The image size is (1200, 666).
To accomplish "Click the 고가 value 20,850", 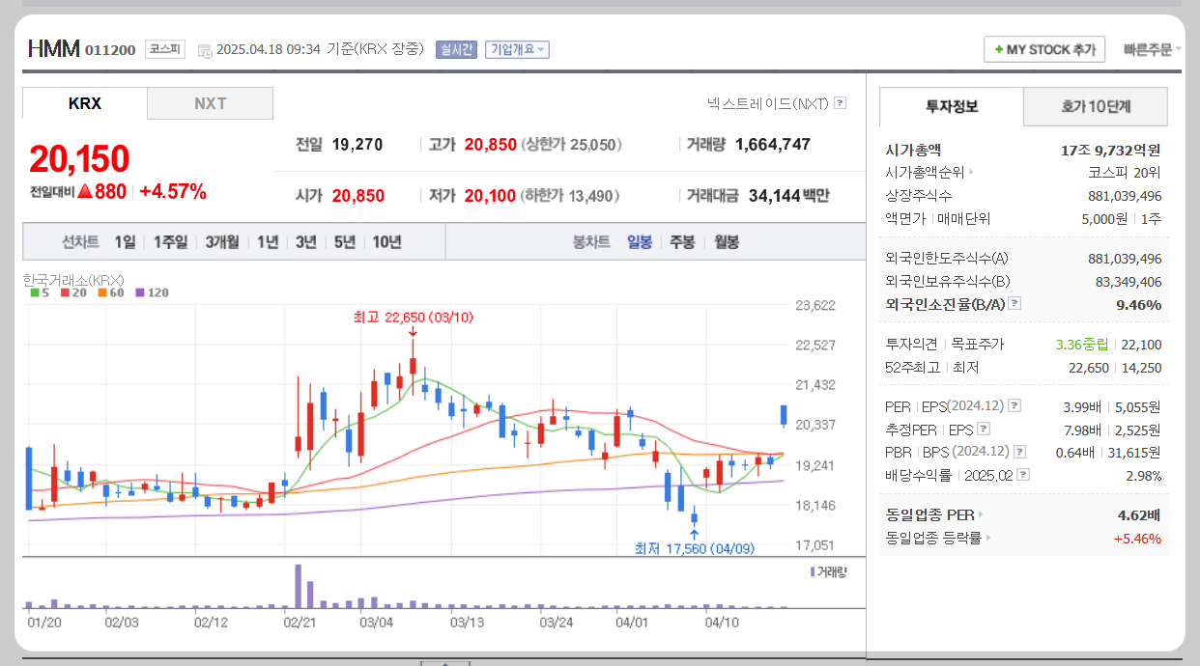I will [x=491, y=145].
